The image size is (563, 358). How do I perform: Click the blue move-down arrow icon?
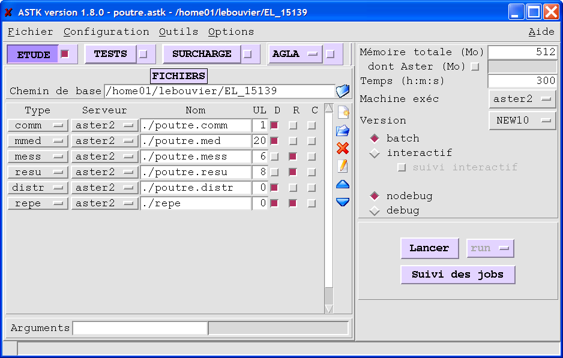343,202
